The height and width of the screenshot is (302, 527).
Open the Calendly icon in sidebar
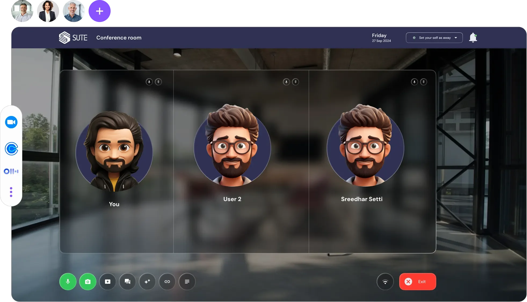click(x=11, y=148)
